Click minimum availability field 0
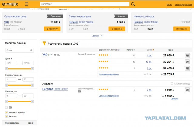 11,96
